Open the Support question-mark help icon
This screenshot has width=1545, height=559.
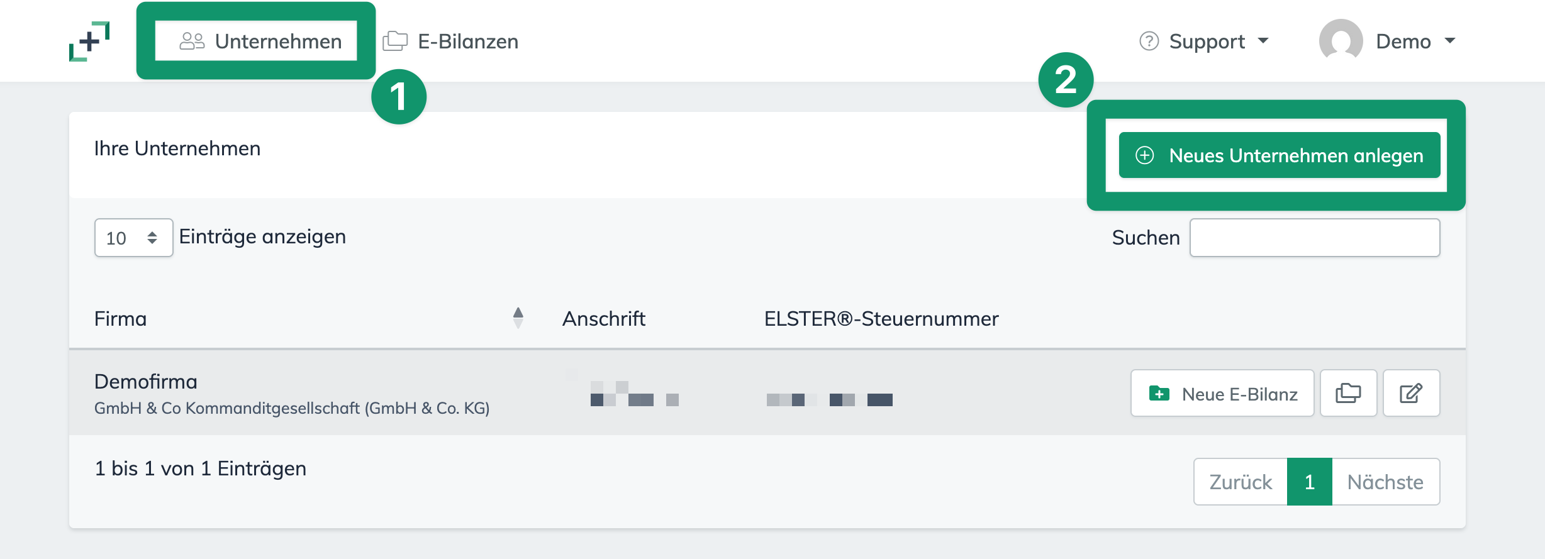1149,40
